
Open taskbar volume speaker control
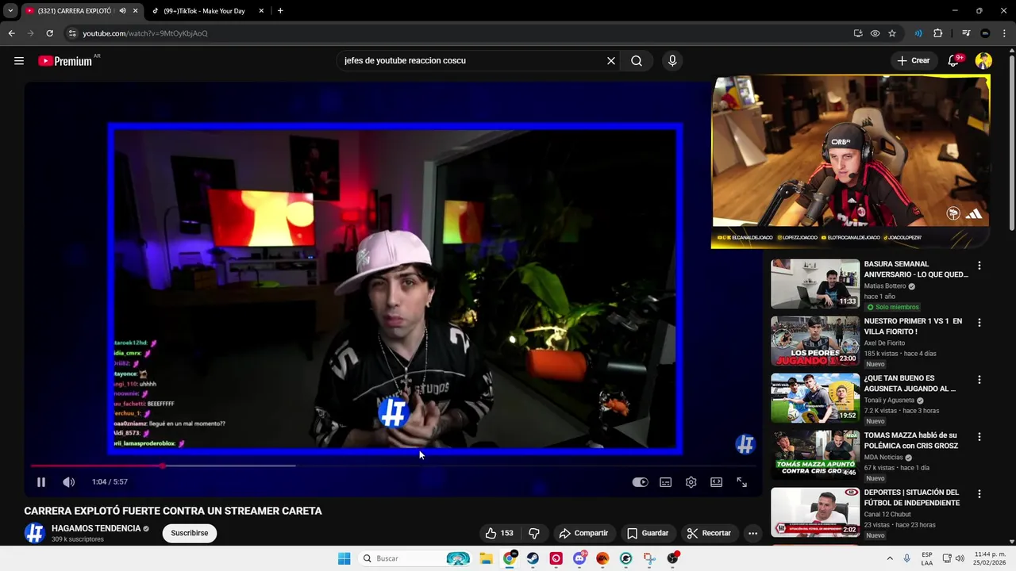click(960, 558)
